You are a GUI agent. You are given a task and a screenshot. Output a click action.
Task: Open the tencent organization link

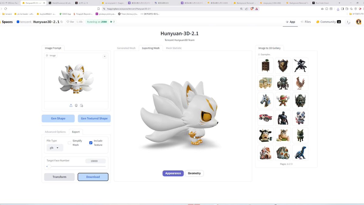pos(25,22)
